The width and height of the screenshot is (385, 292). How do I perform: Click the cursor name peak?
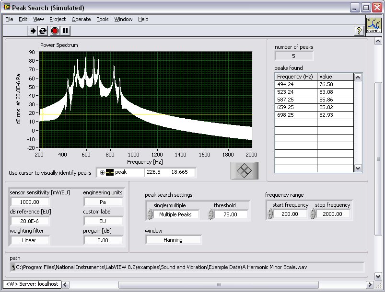tap(129, 172)
